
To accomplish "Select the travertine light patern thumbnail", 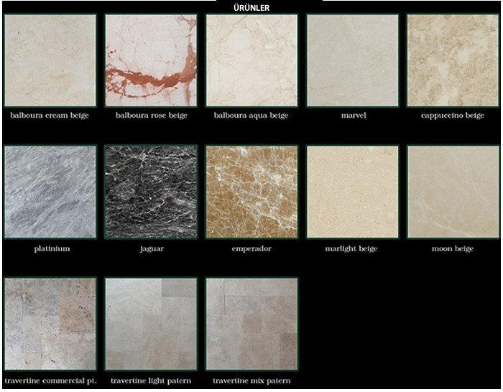I will (x=151, y=324).
